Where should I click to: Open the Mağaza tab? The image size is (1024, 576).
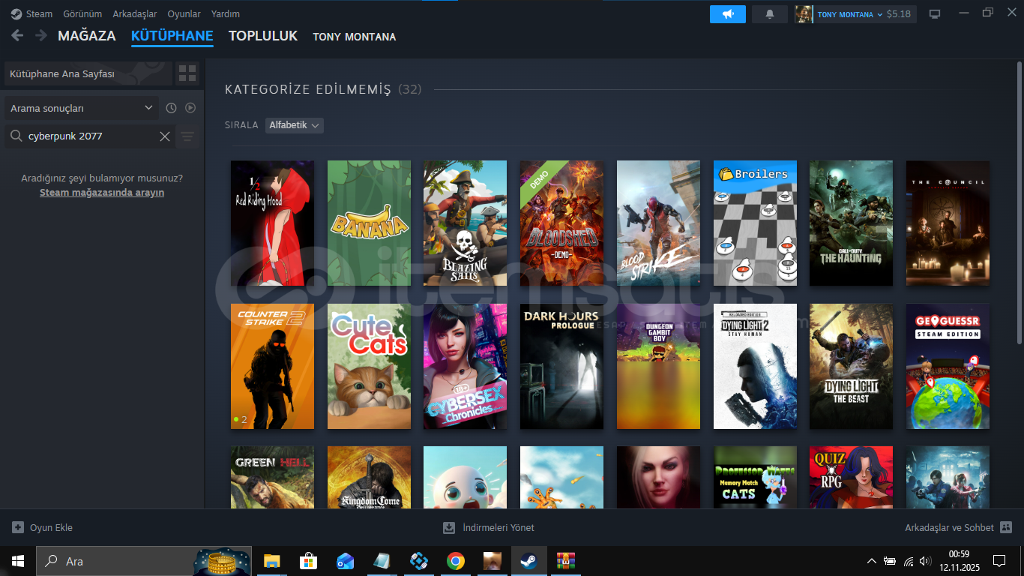(87, 36)
